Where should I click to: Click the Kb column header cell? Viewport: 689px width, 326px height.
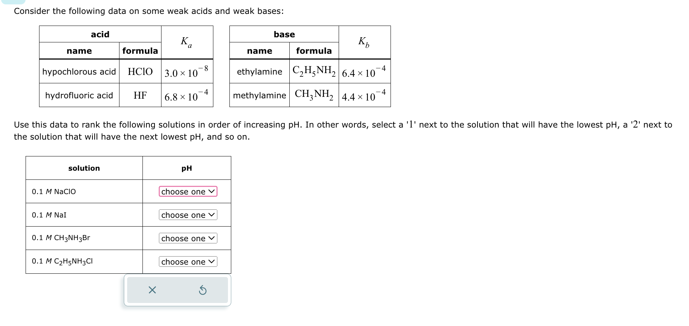coord(364,42)
